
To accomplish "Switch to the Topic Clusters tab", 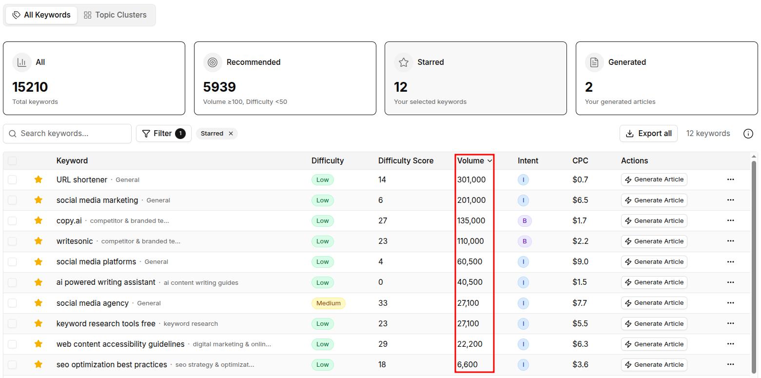I will point(115,15).
